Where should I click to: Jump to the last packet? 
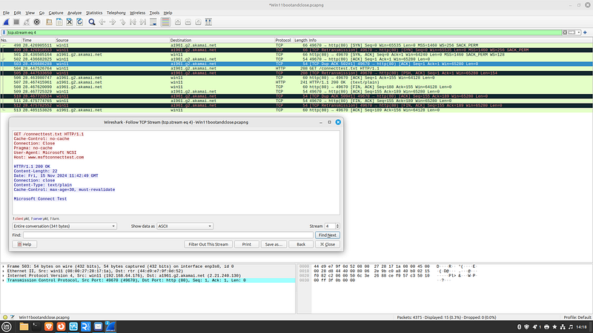tap(143, 22)
